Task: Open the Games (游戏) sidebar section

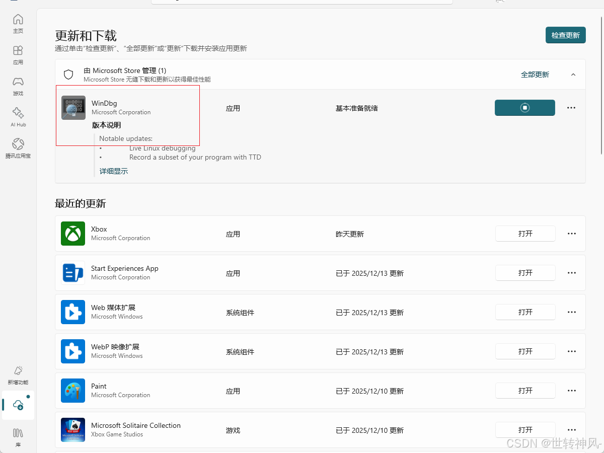Action: pos(18,86)
